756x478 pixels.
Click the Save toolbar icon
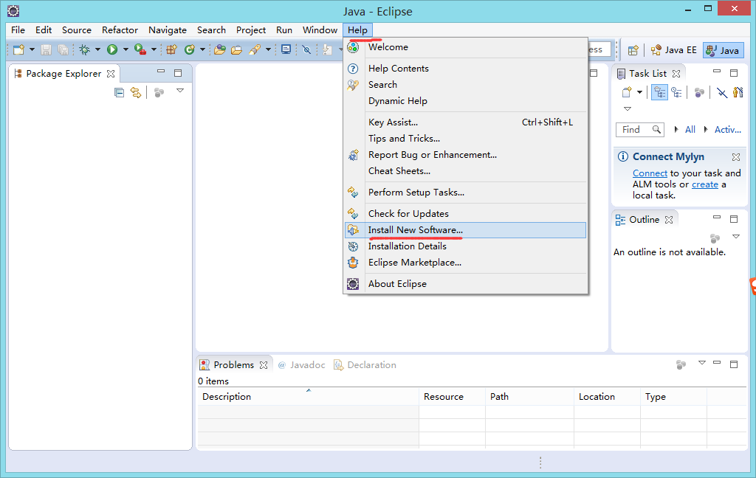[47, 49]
